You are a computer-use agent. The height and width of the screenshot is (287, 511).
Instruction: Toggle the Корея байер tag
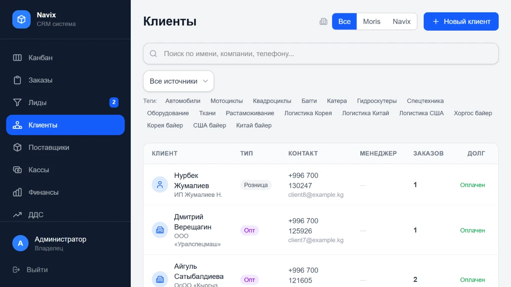click(165, 125)
